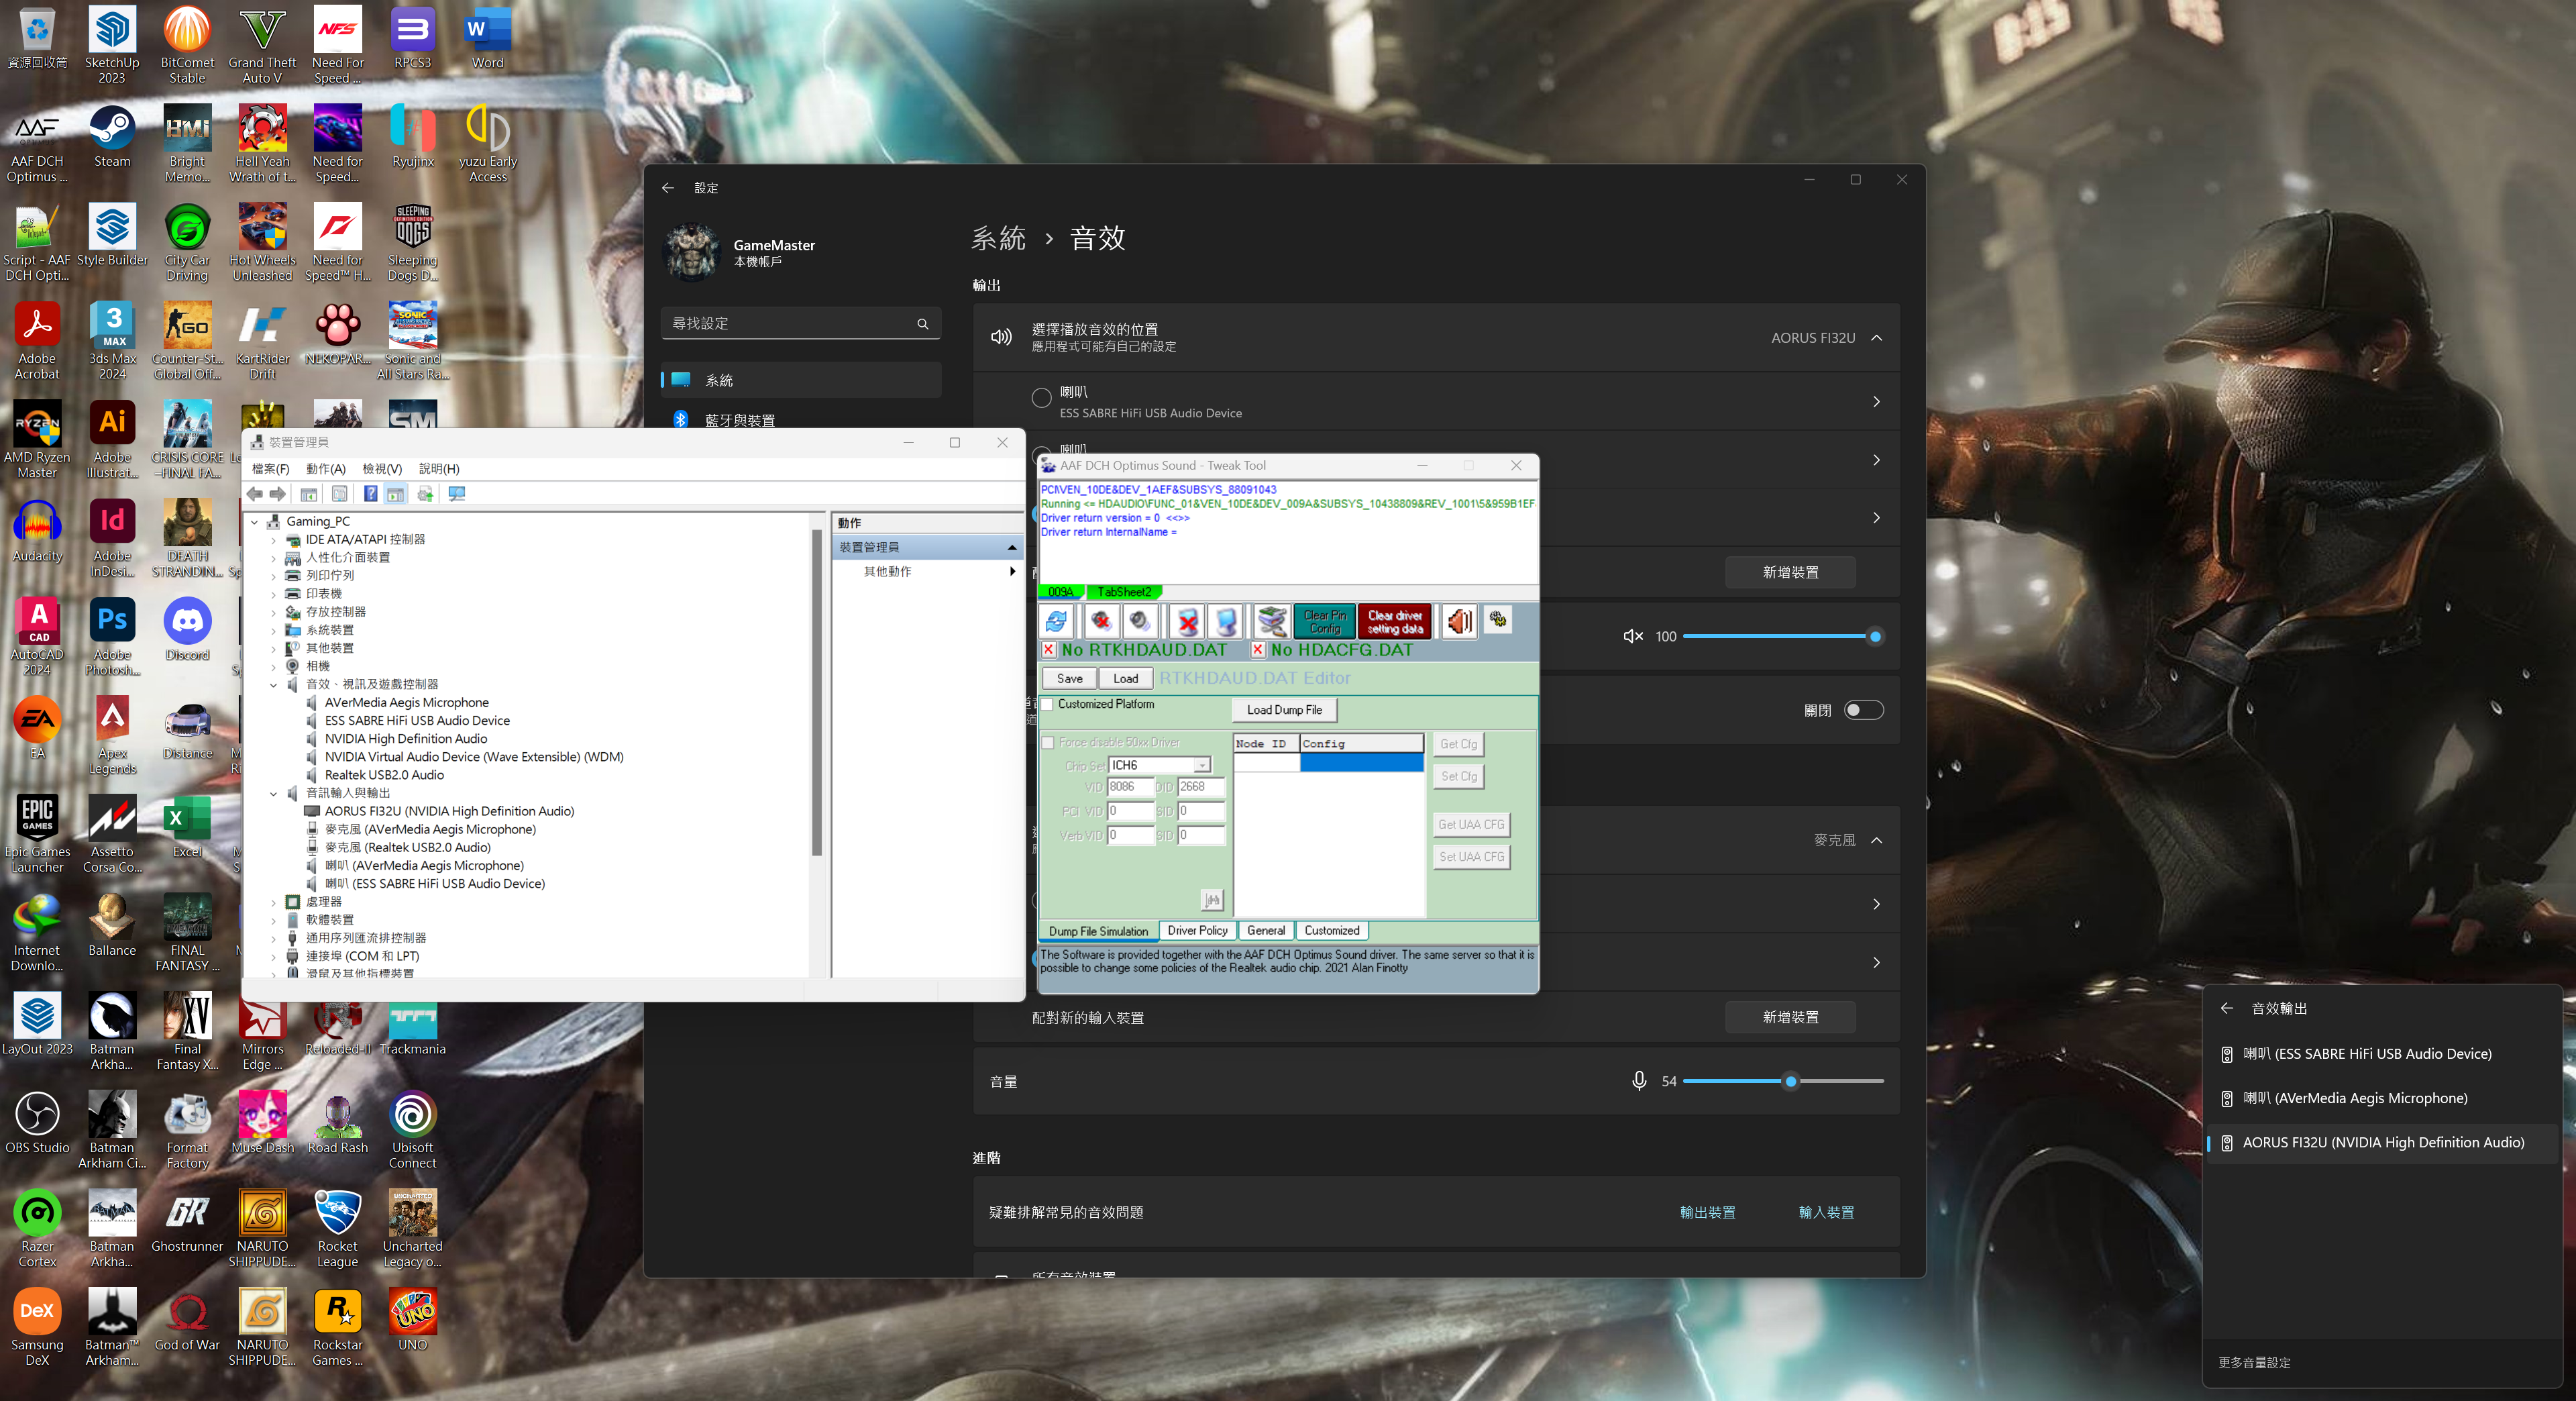The image size is (2576, 1401).
Task: Switch to the Driver Policy tab
Action: point(1197,931)
